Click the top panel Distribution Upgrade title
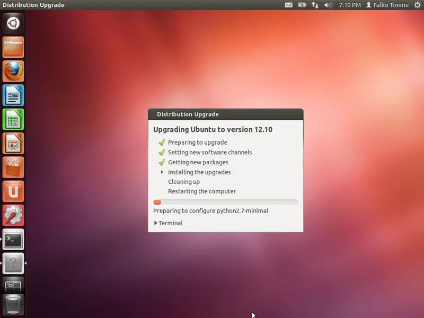Image resolution: width=424 pixels, height=318 pixels. coord(33,5)
